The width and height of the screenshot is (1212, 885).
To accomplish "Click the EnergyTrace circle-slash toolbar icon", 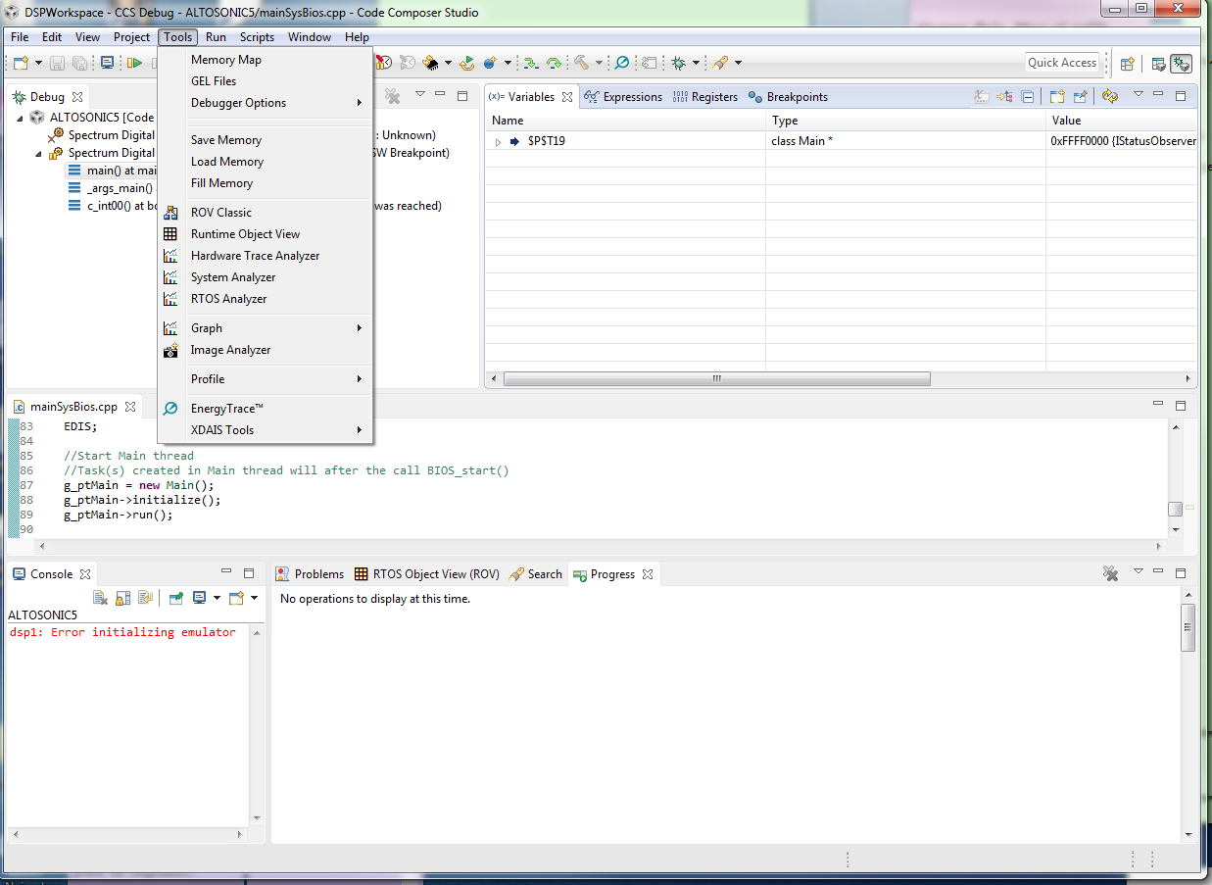I will point(622,63).
